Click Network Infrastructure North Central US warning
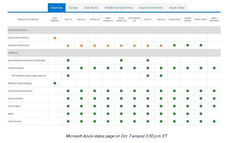 (x=108, y=45)
